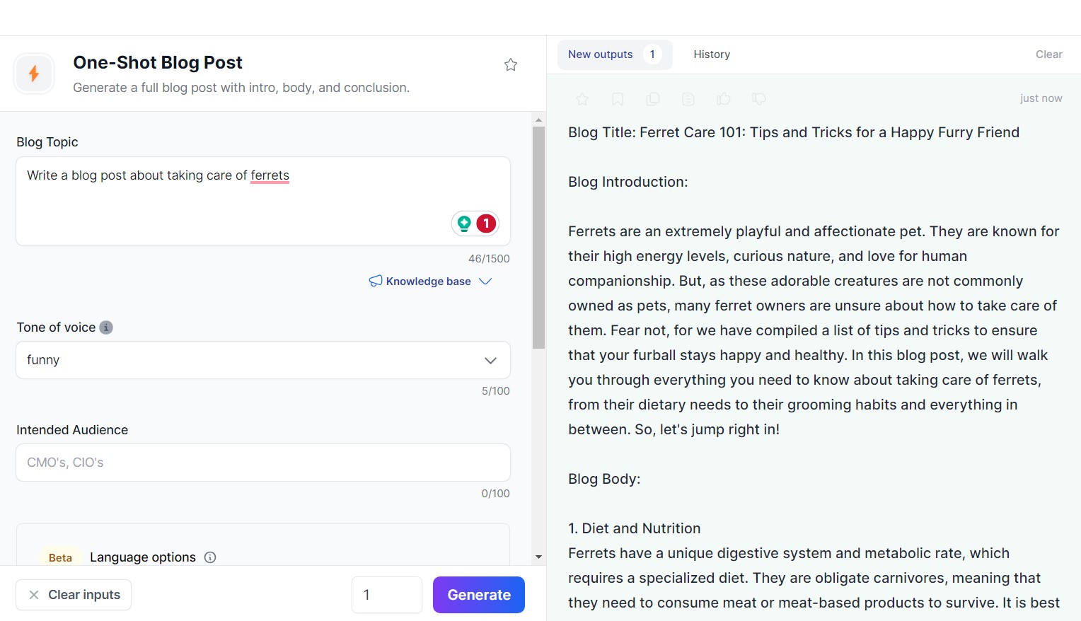Click the scrollbar up arrow
The image size is (1081, 621).
[539, 120]
